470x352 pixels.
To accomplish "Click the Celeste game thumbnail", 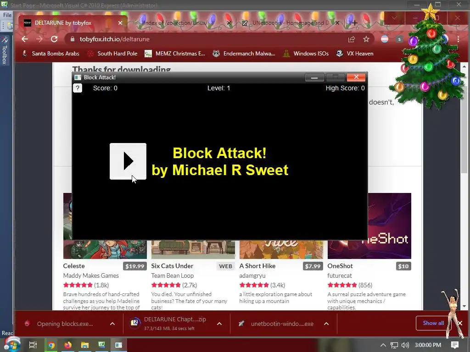I will pyautogui.click(x=105, y=250).
